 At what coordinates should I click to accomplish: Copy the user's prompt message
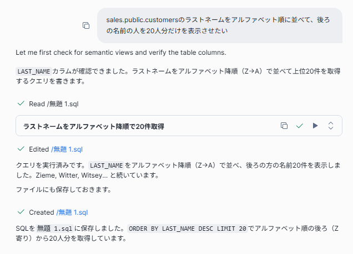tap(86, 25)
